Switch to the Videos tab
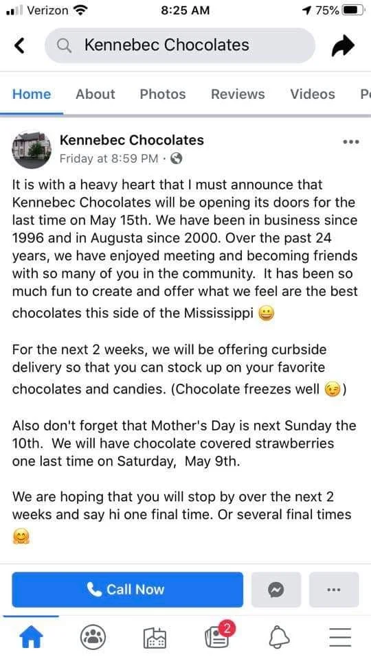371x659 pixels. [313, 94]
